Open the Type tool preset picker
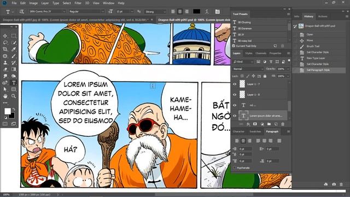This screenshot has width=350, height=197. click(x=9, y=11)
